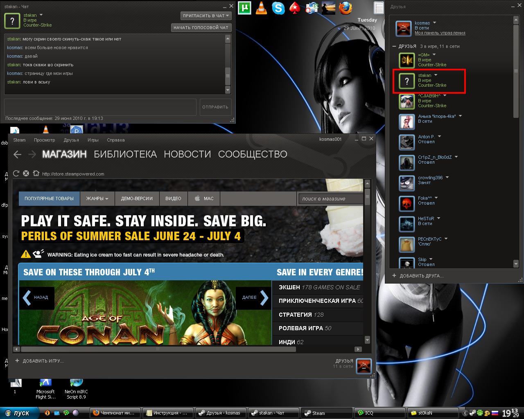Switch to the СООБЩЕСТВО tab
The width and height of the screenshot is (524, 419).
(x=253, y=154)
